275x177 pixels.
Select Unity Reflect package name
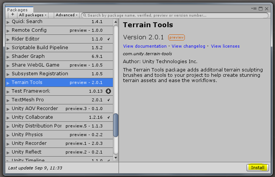pyautogui.click(x=27, y=152)
